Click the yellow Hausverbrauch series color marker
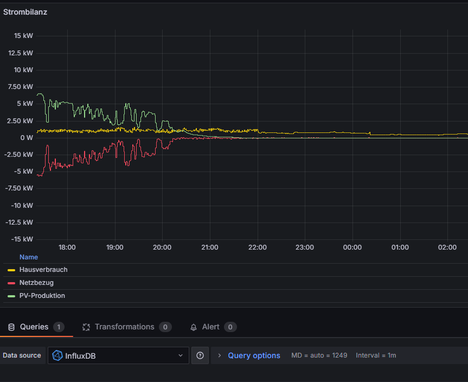 point(11,270)
